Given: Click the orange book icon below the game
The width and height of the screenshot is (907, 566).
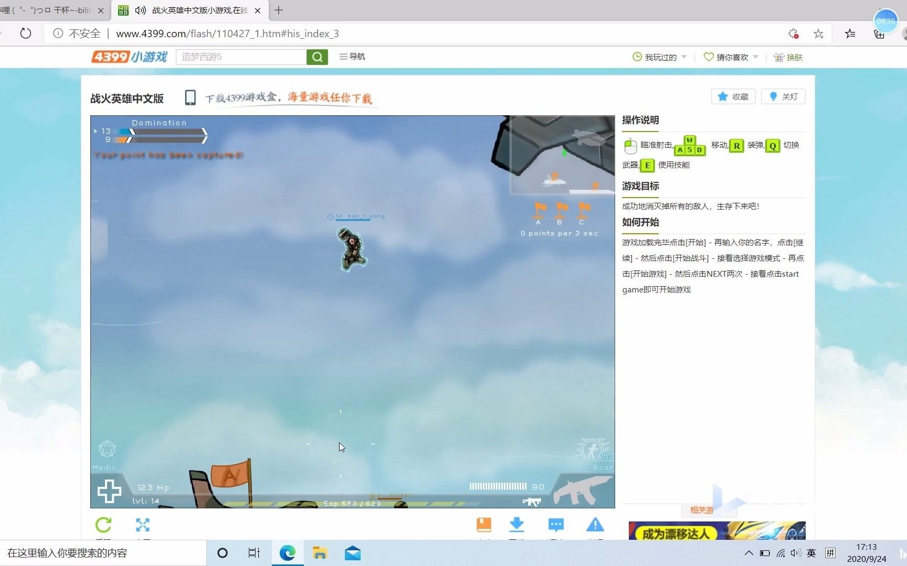Looking at the screenshot, I should [x=483, y=525].
